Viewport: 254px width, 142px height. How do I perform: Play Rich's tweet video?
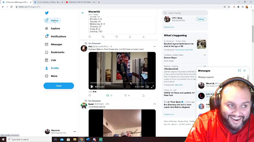pyautogui.click(x=92, y=87)
